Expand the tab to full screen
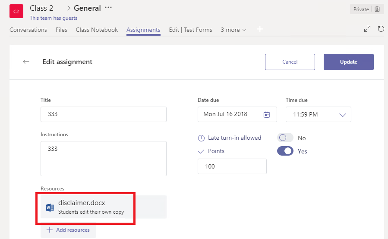Screen dimensions: 388x239 (367, 29)
